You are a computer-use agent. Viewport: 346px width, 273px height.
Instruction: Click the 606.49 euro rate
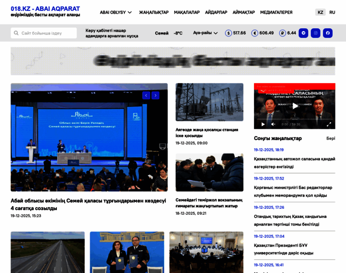(x=267, y=33)
